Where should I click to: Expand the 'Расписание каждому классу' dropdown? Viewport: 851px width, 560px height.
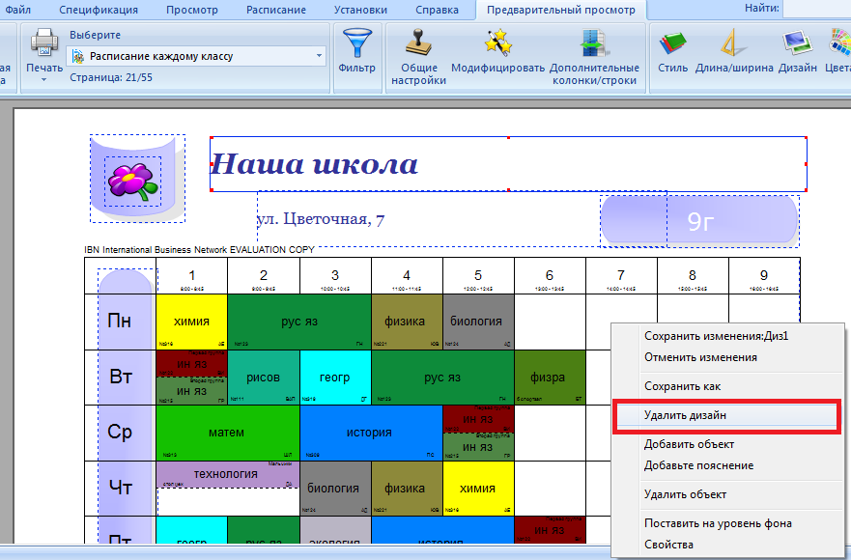pyautogui.click(x=320, y=56)
